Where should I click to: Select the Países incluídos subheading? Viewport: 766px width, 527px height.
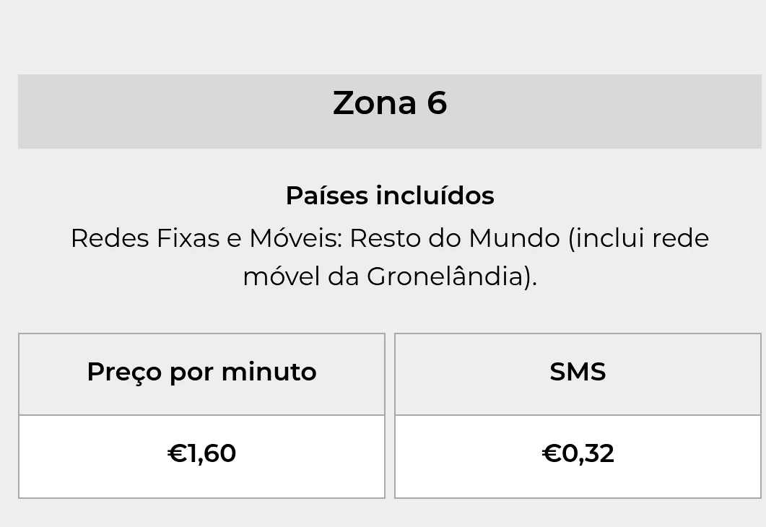[x=389, y=196]
